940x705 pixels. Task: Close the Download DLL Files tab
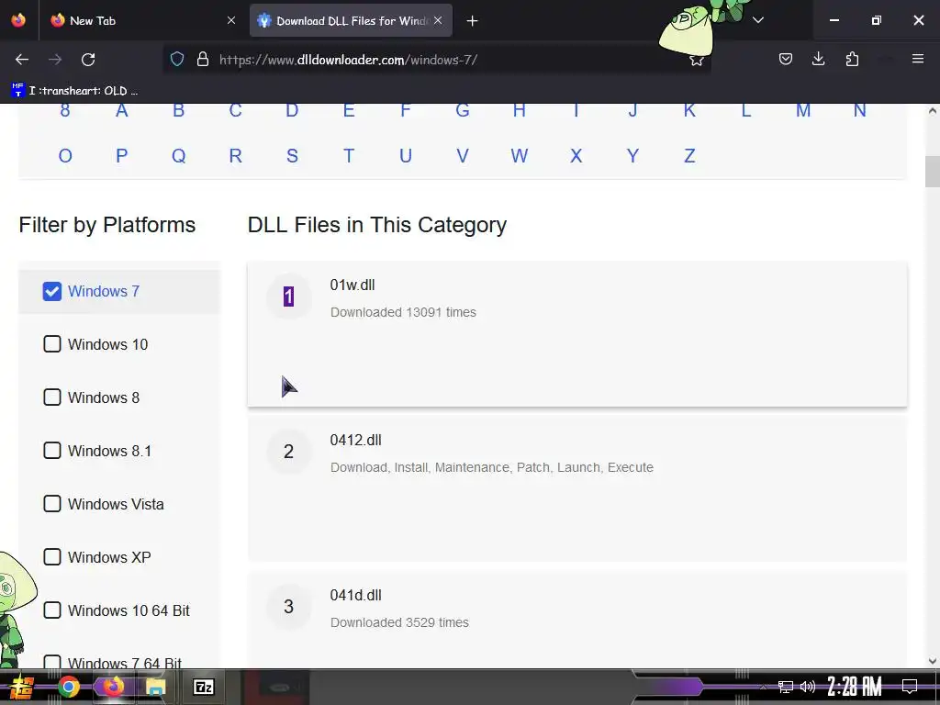(x=438, y=20)
